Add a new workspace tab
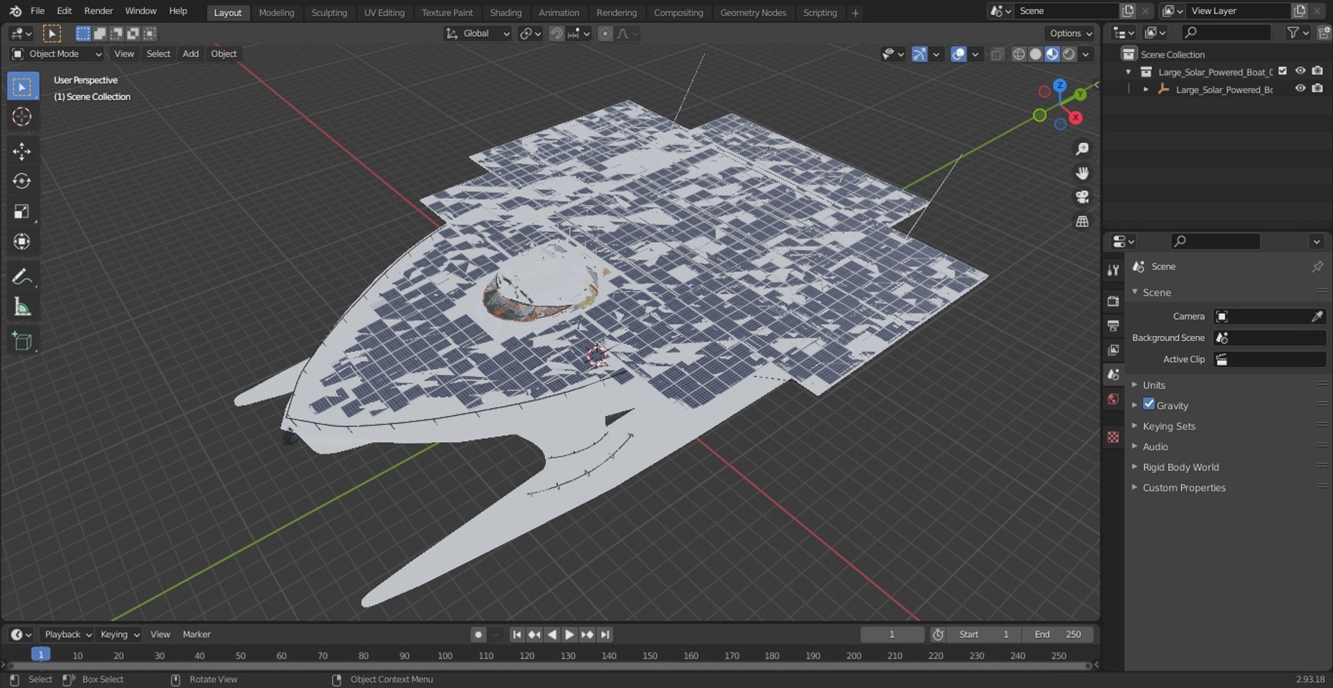 (x=855, y=12)
